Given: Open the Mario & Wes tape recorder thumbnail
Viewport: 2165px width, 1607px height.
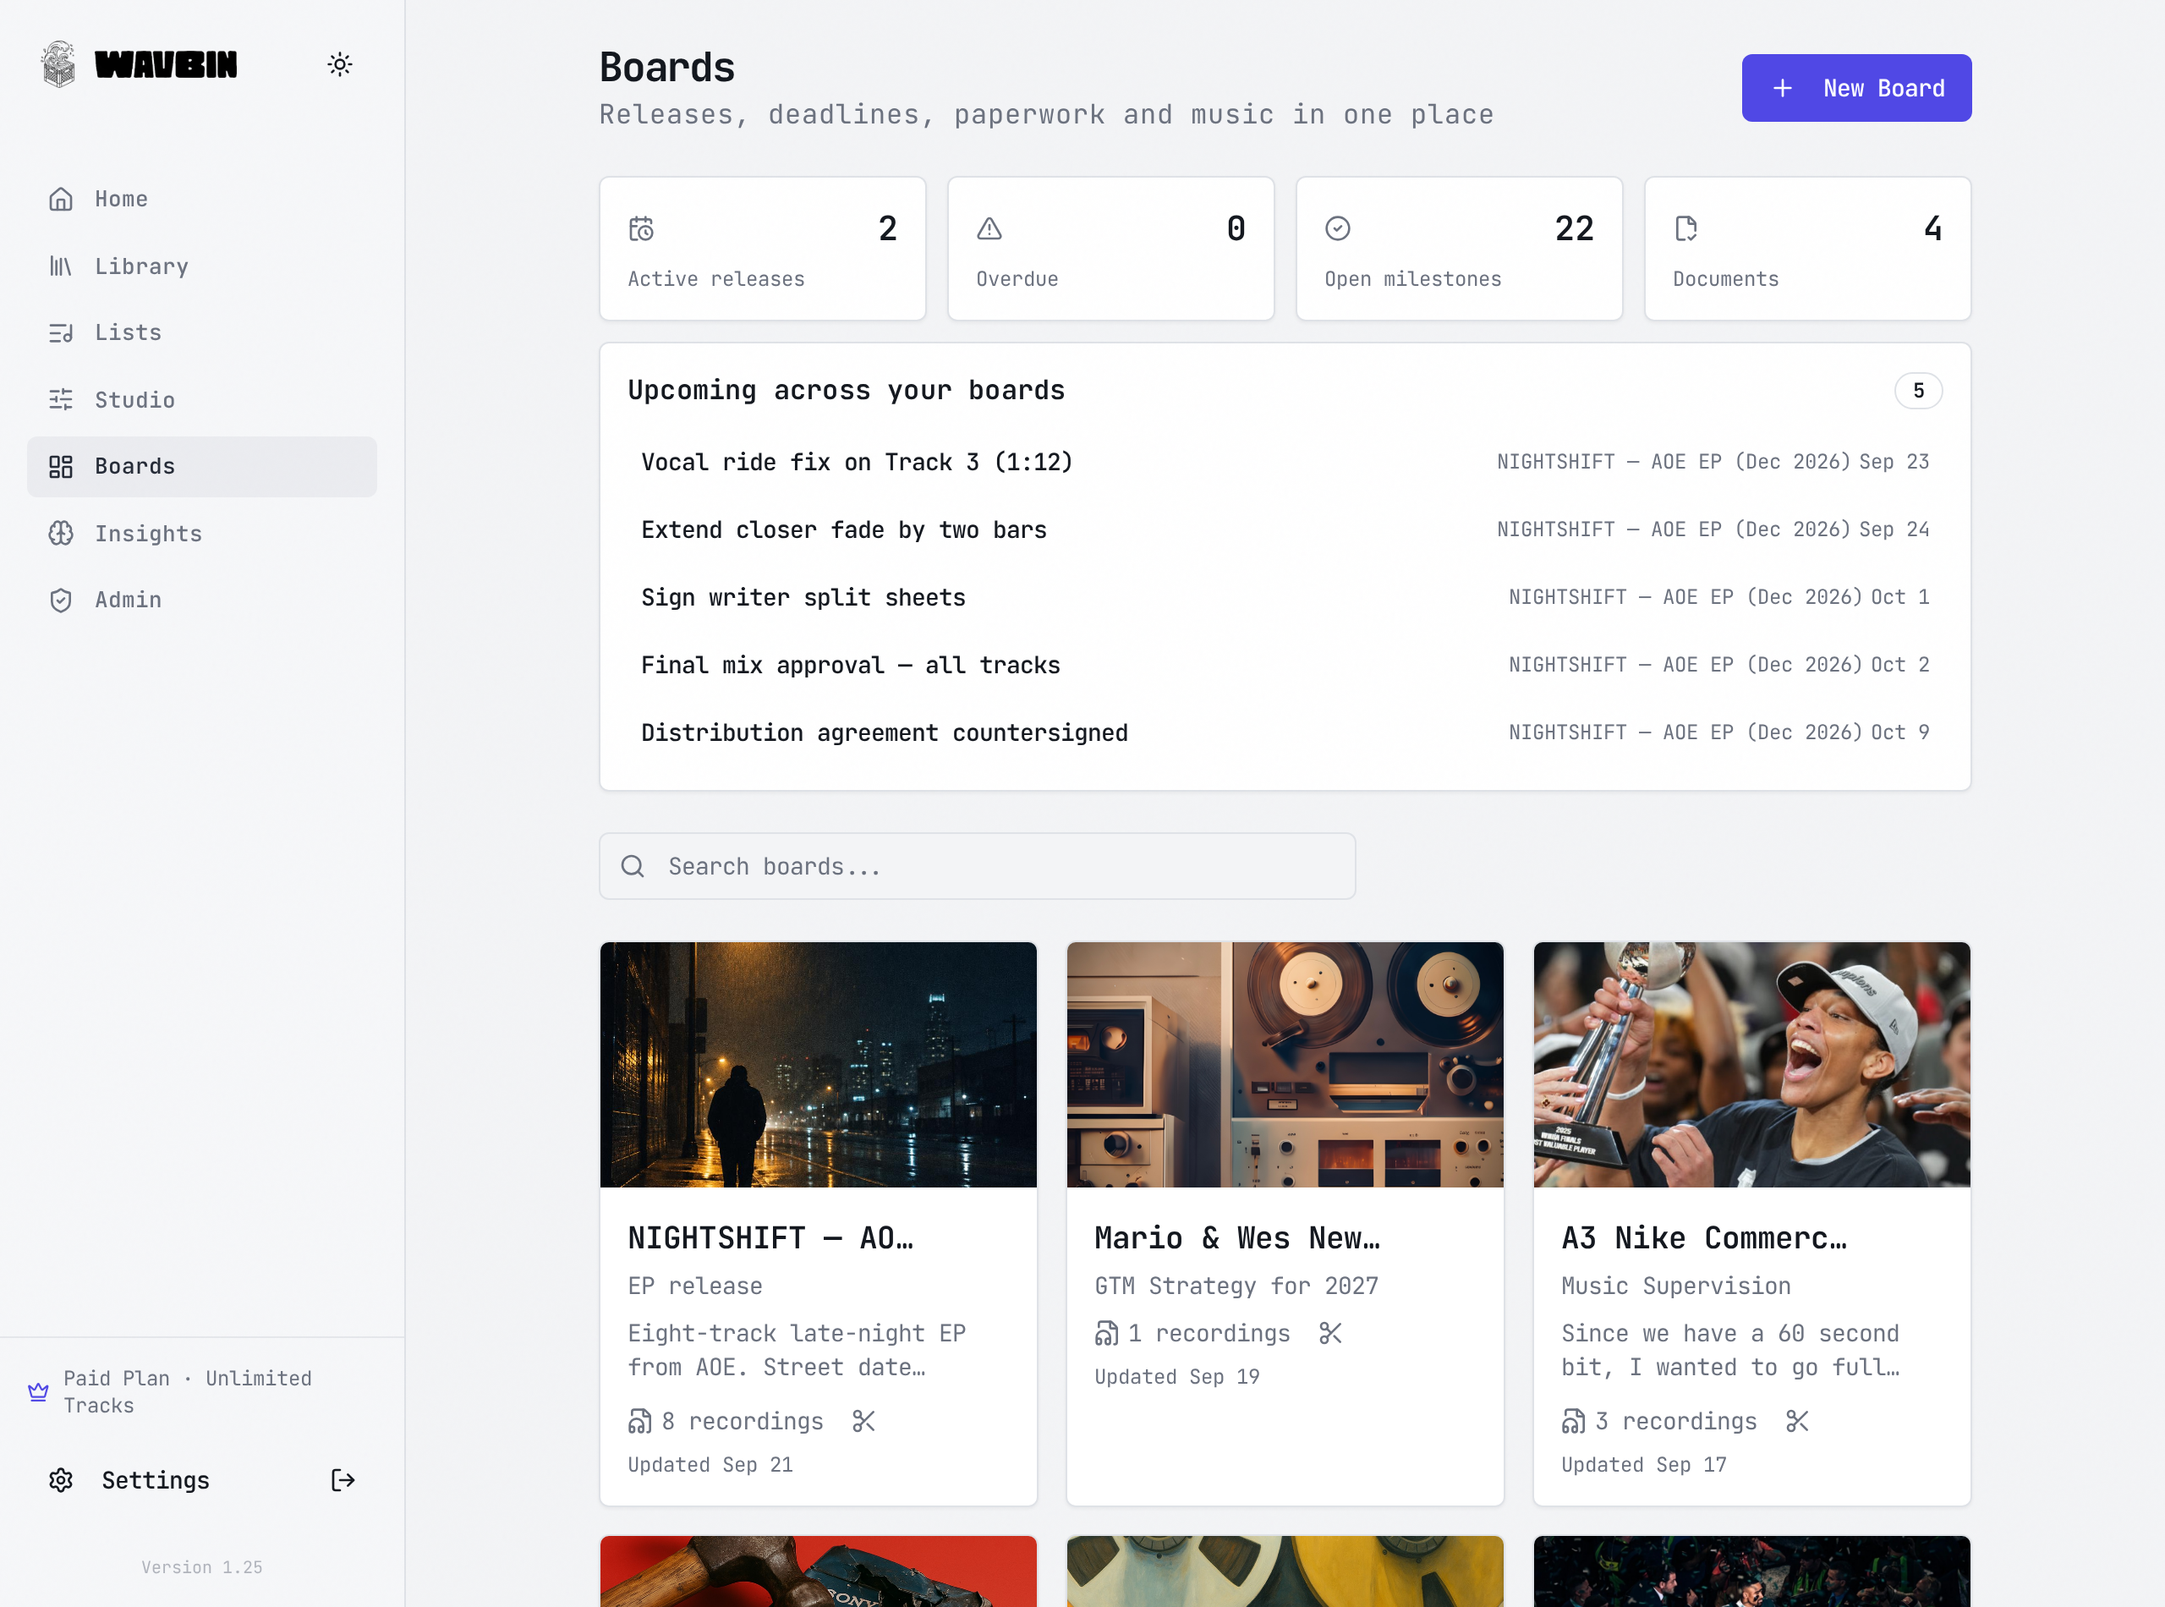Looking at the screenshot, I should click(1285, 1064).
